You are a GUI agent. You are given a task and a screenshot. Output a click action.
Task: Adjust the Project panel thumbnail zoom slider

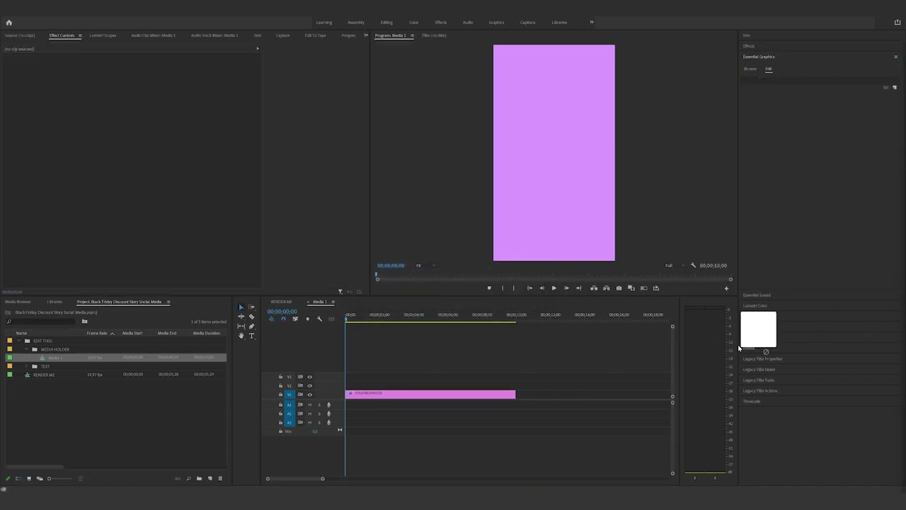(60, 479)
